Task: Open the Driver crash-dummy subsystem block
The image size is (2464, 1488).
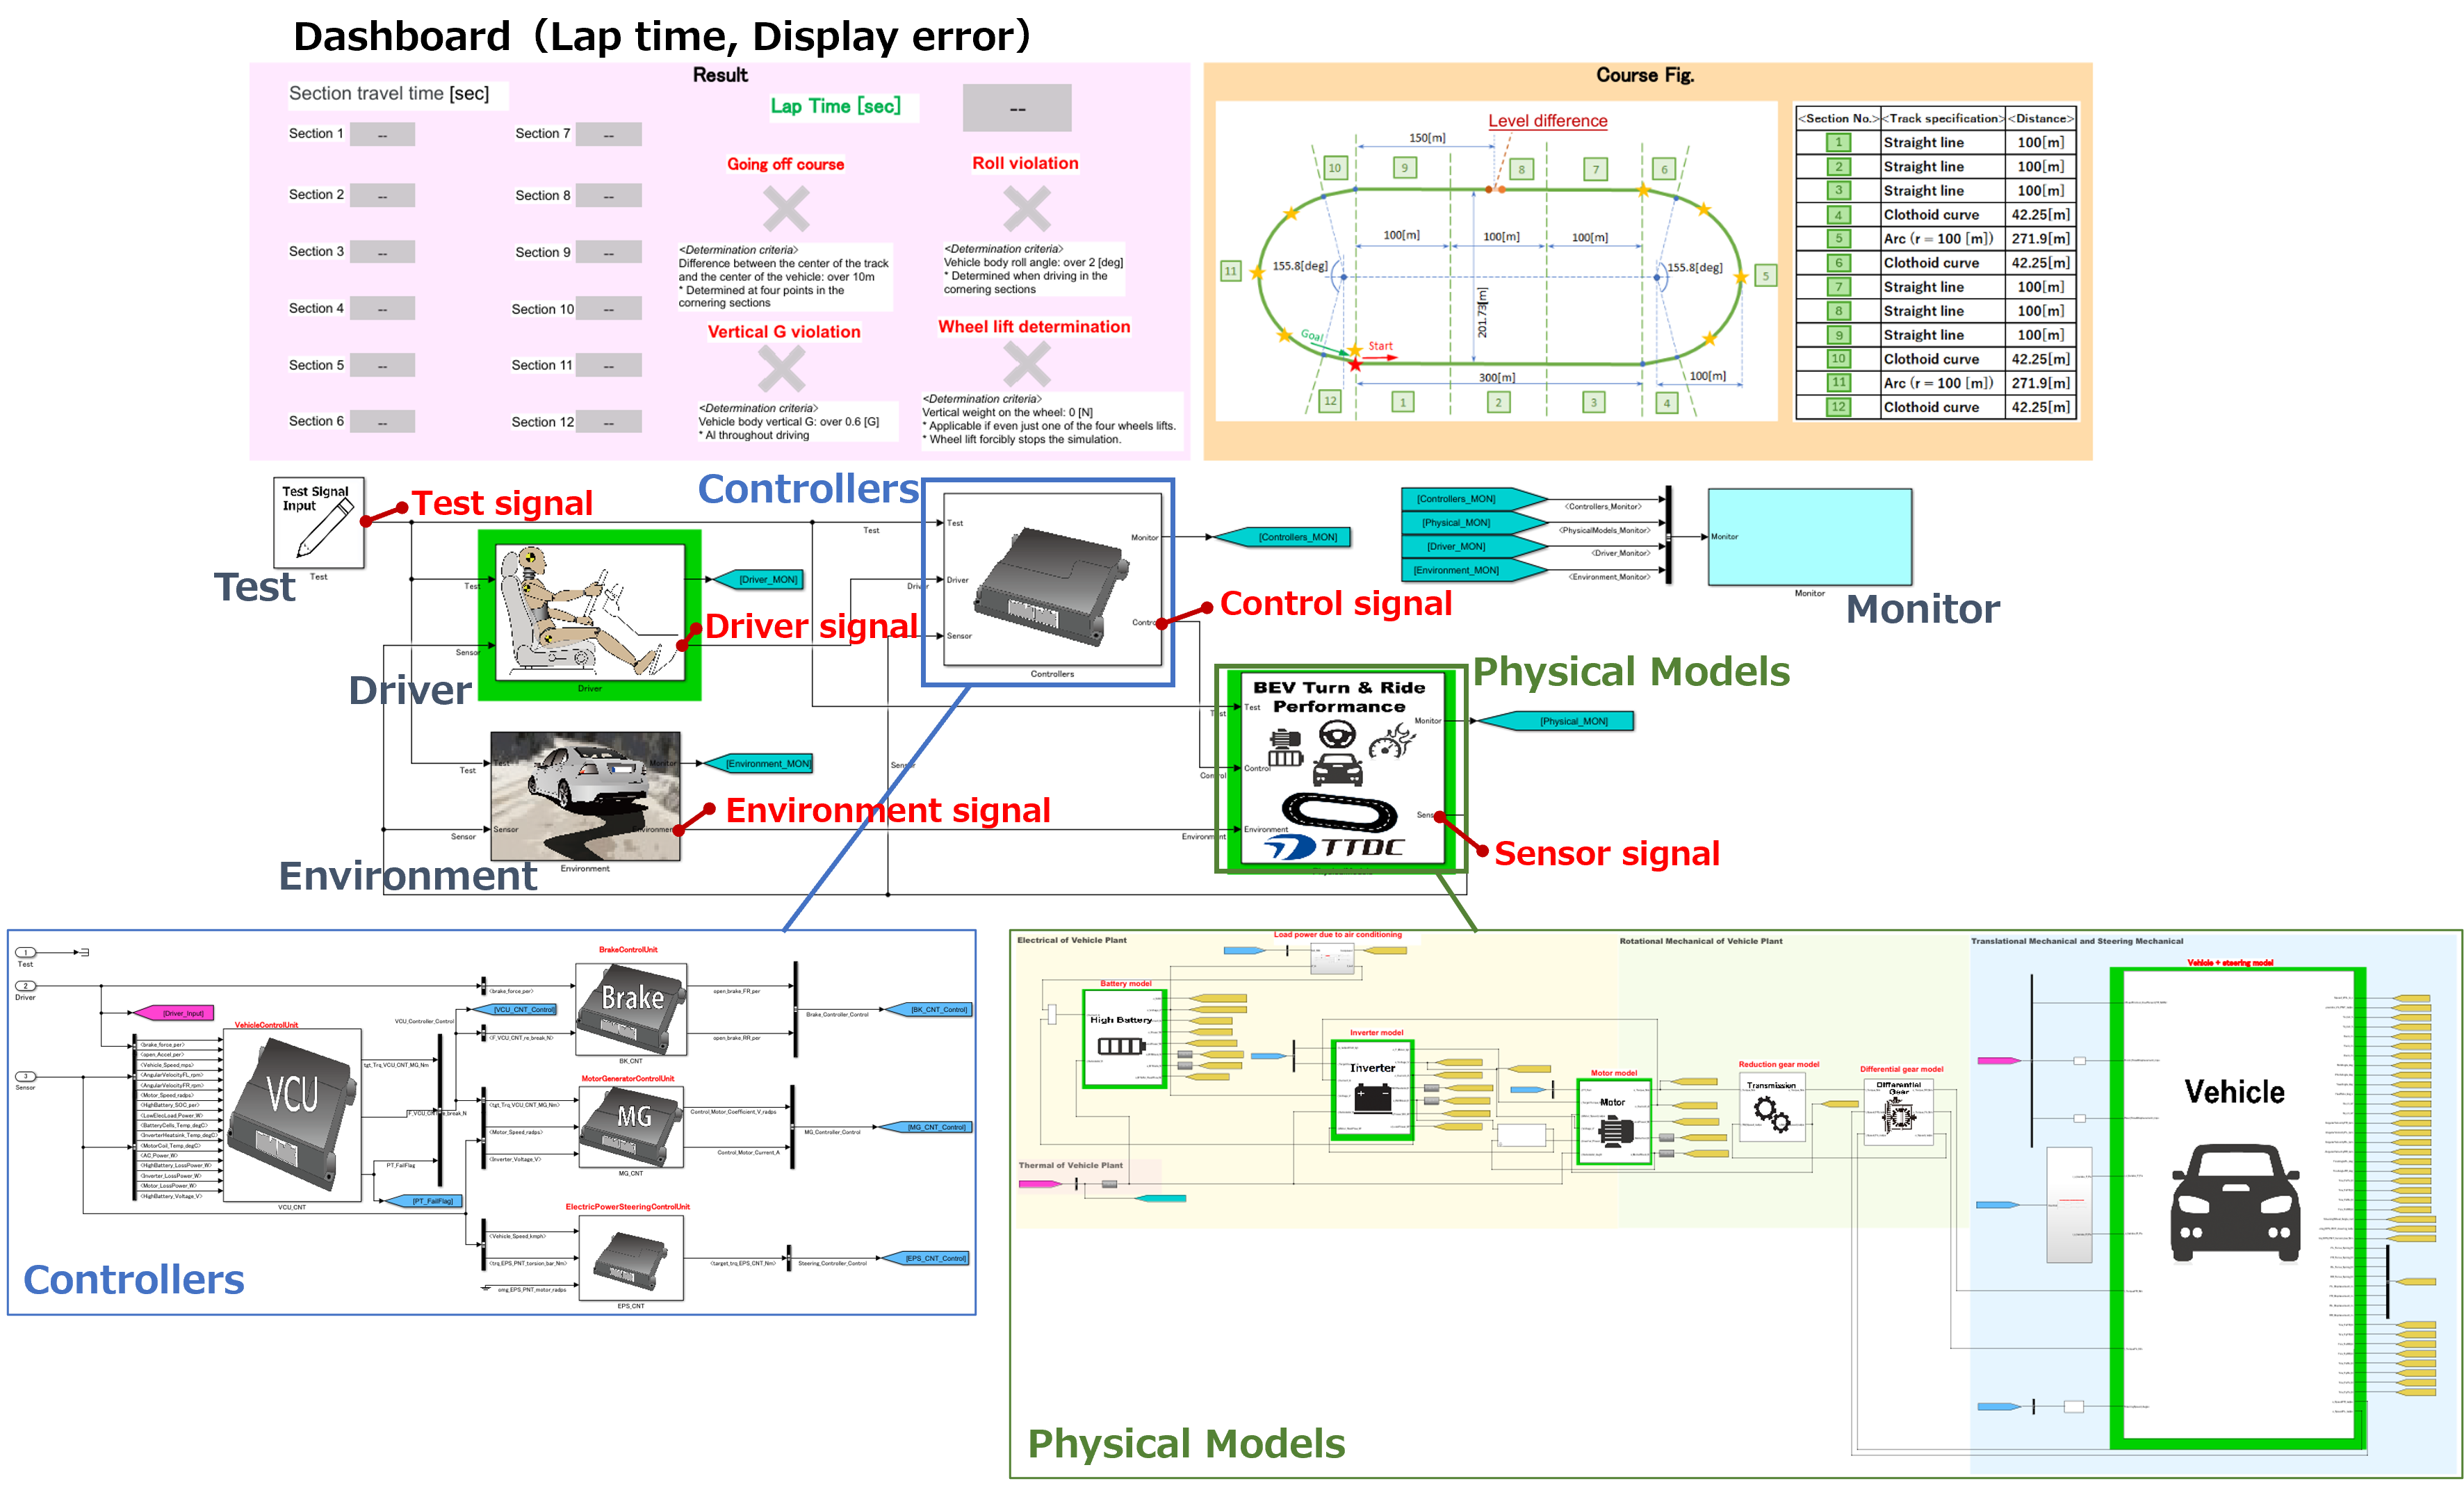Action: point(589,613)
